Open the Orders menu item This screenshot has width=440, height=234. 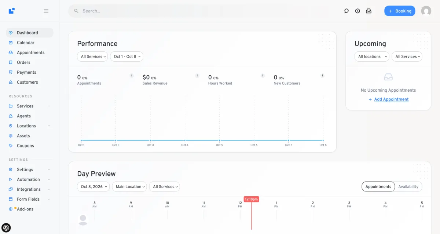29,62
